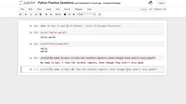Paste cells below icon
This screenshot has height=104, width=186.
coord(41,14)
